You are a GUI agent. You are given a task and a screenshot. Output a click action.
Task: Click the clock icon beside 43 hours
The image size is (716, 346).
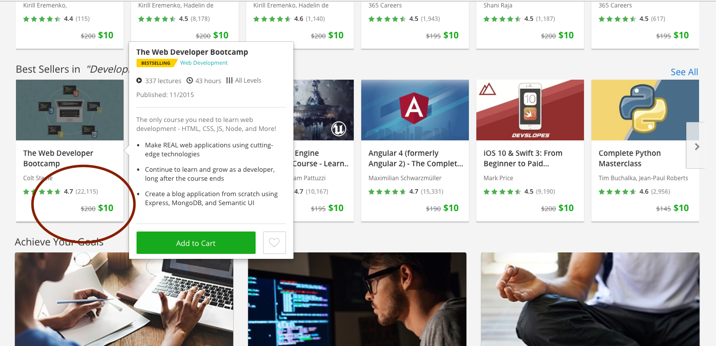(x=190, y=80)
